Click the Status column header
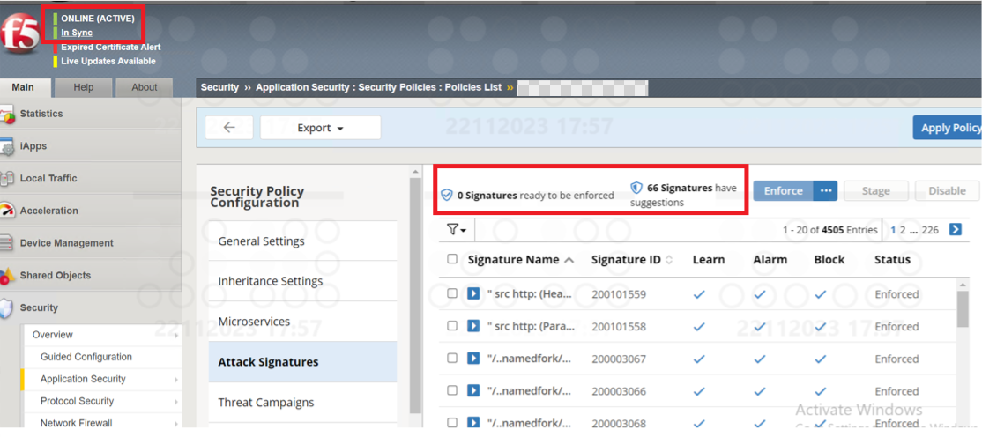The height and width of the screenshot is (437, 982). point(892,259)
